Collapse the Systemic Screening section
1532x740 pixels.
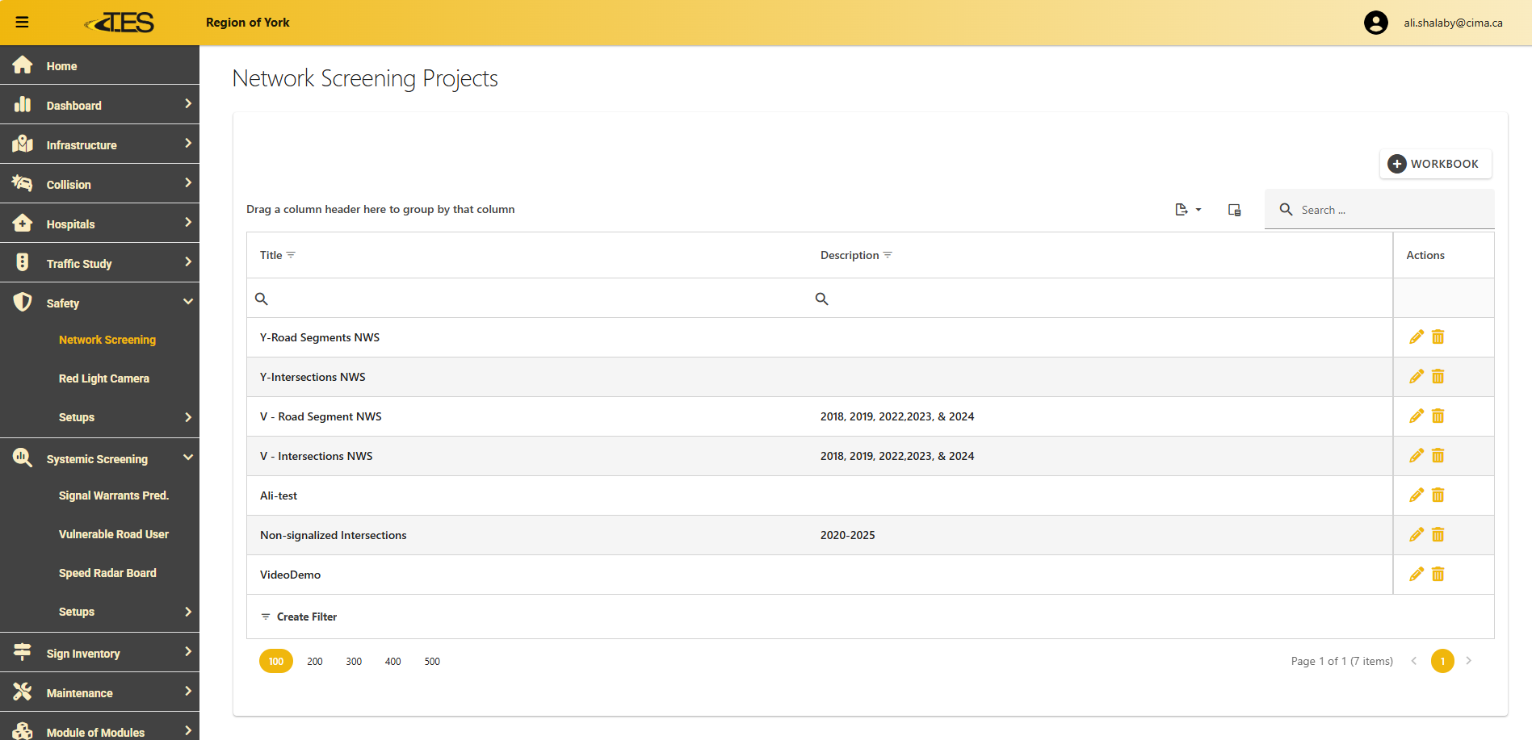point(187,458)
